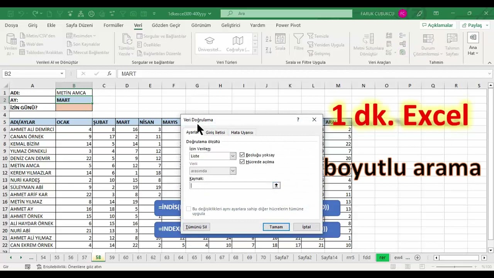Click inside the Kaynak source field
The width and height of the screenshot is (494, 278).
(231, 185)
